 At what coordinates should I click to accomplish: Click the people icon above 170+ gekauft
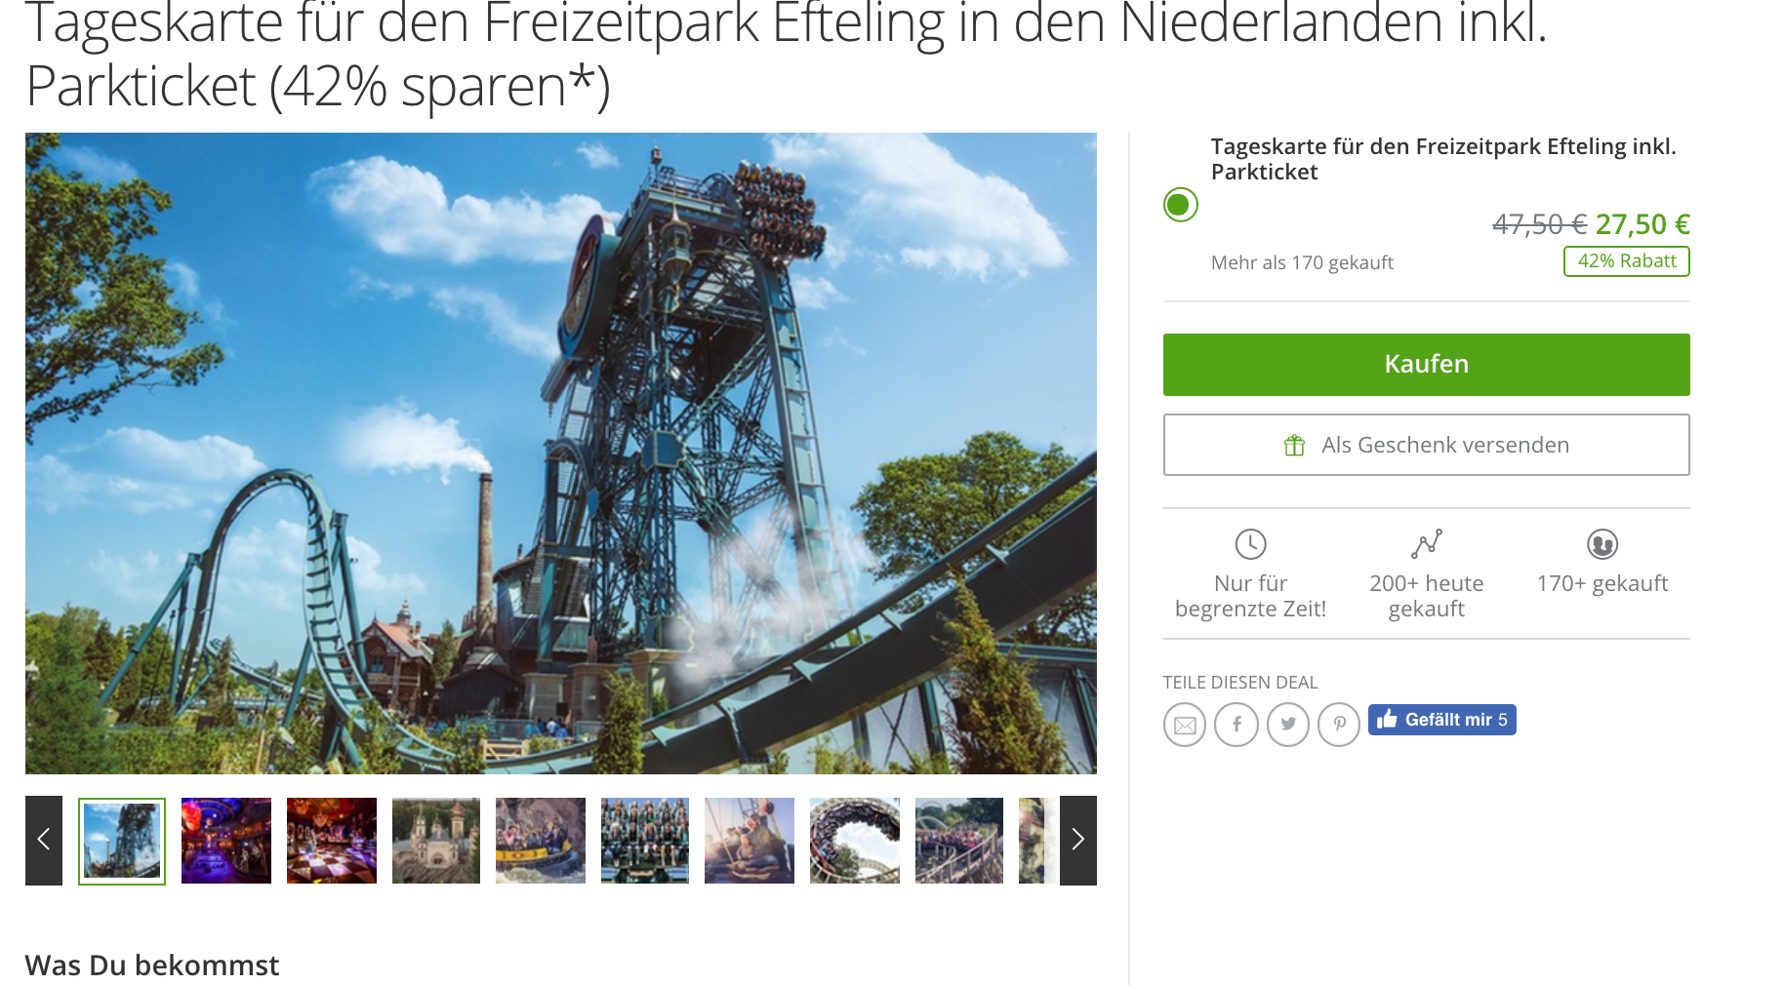click(x=1602, y=544)
